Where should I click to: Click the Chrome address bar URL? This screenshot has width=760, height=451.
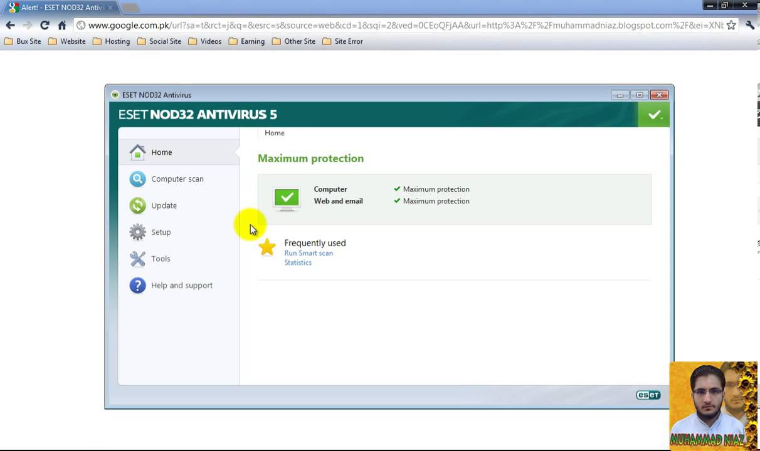tap(406, 25)
